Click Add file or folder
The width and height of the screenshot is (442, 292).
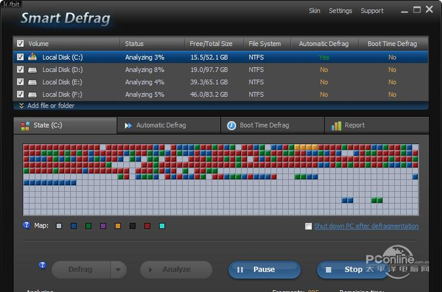click(x=51, y=106)
